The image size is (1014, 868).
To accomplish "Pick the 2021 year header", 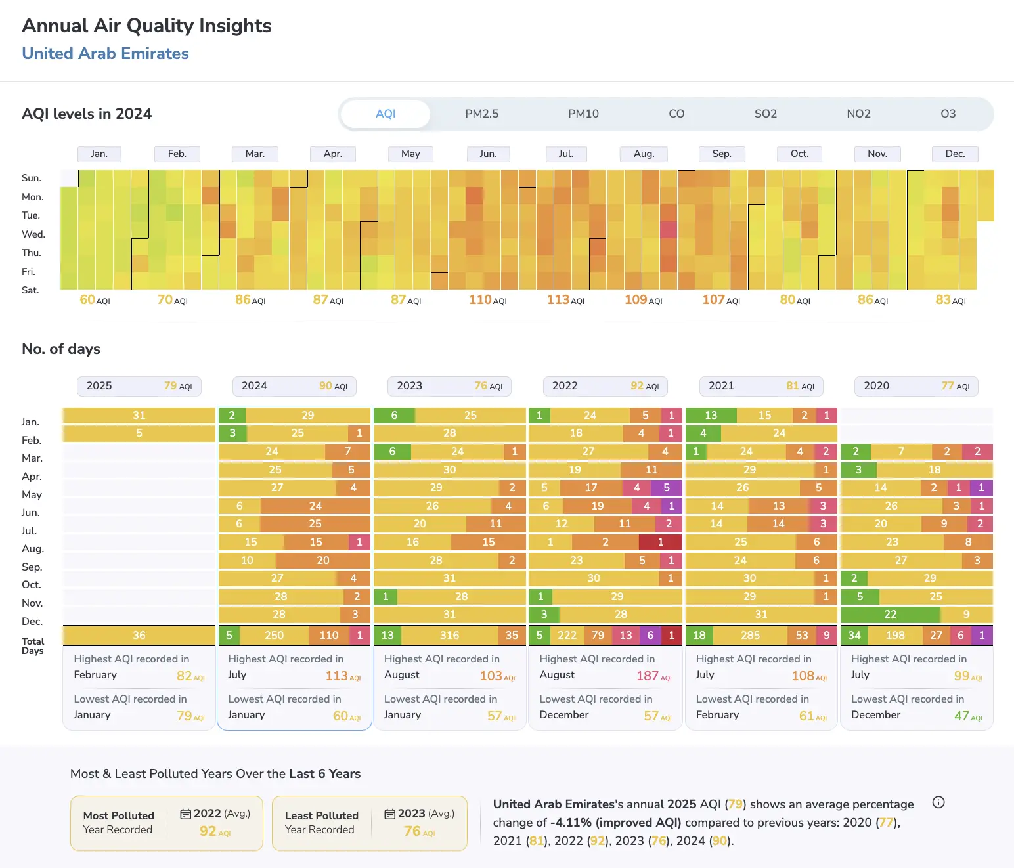I will click(761, 386).
